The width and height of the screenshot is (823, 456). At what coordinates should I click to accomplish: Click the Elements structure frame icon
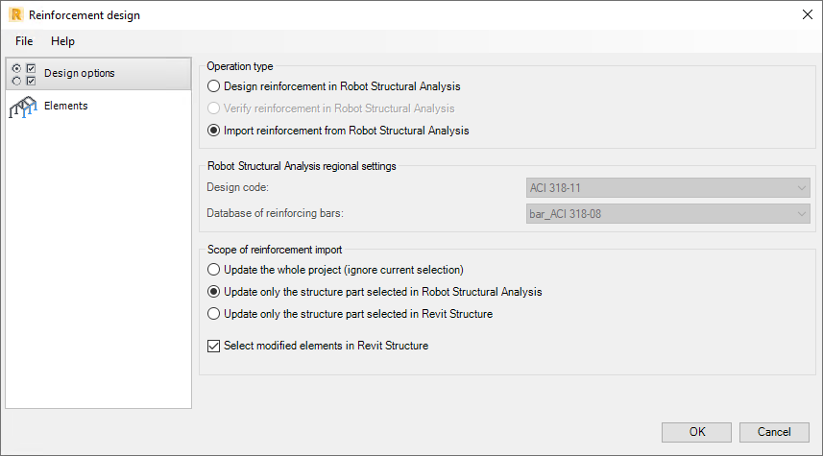tap(24, 107)
